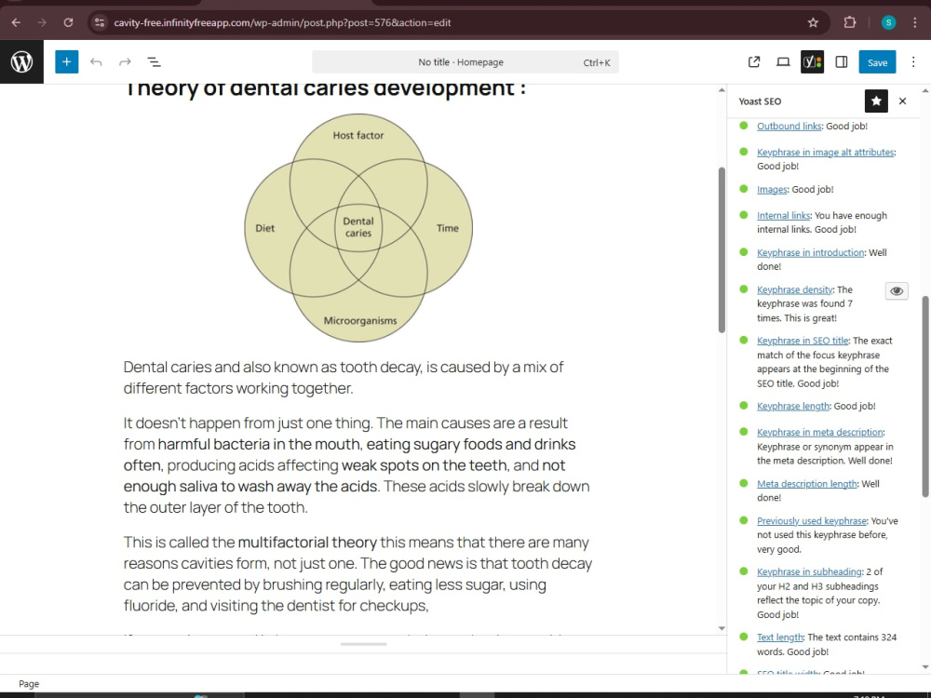Open the editor Options kebab menu
Viewport: 931px width, 698px height.
tap(913, 61)
